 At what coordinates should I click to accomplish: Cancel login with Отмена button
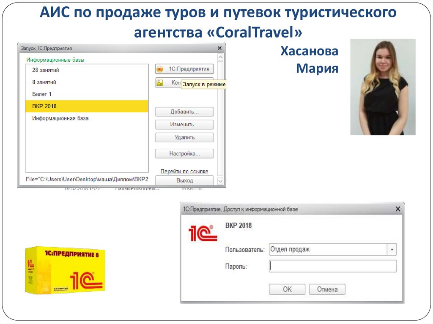327,289
